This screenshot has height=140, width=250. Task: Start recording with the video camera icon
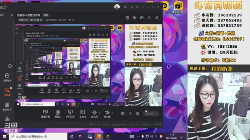(123, 114)
